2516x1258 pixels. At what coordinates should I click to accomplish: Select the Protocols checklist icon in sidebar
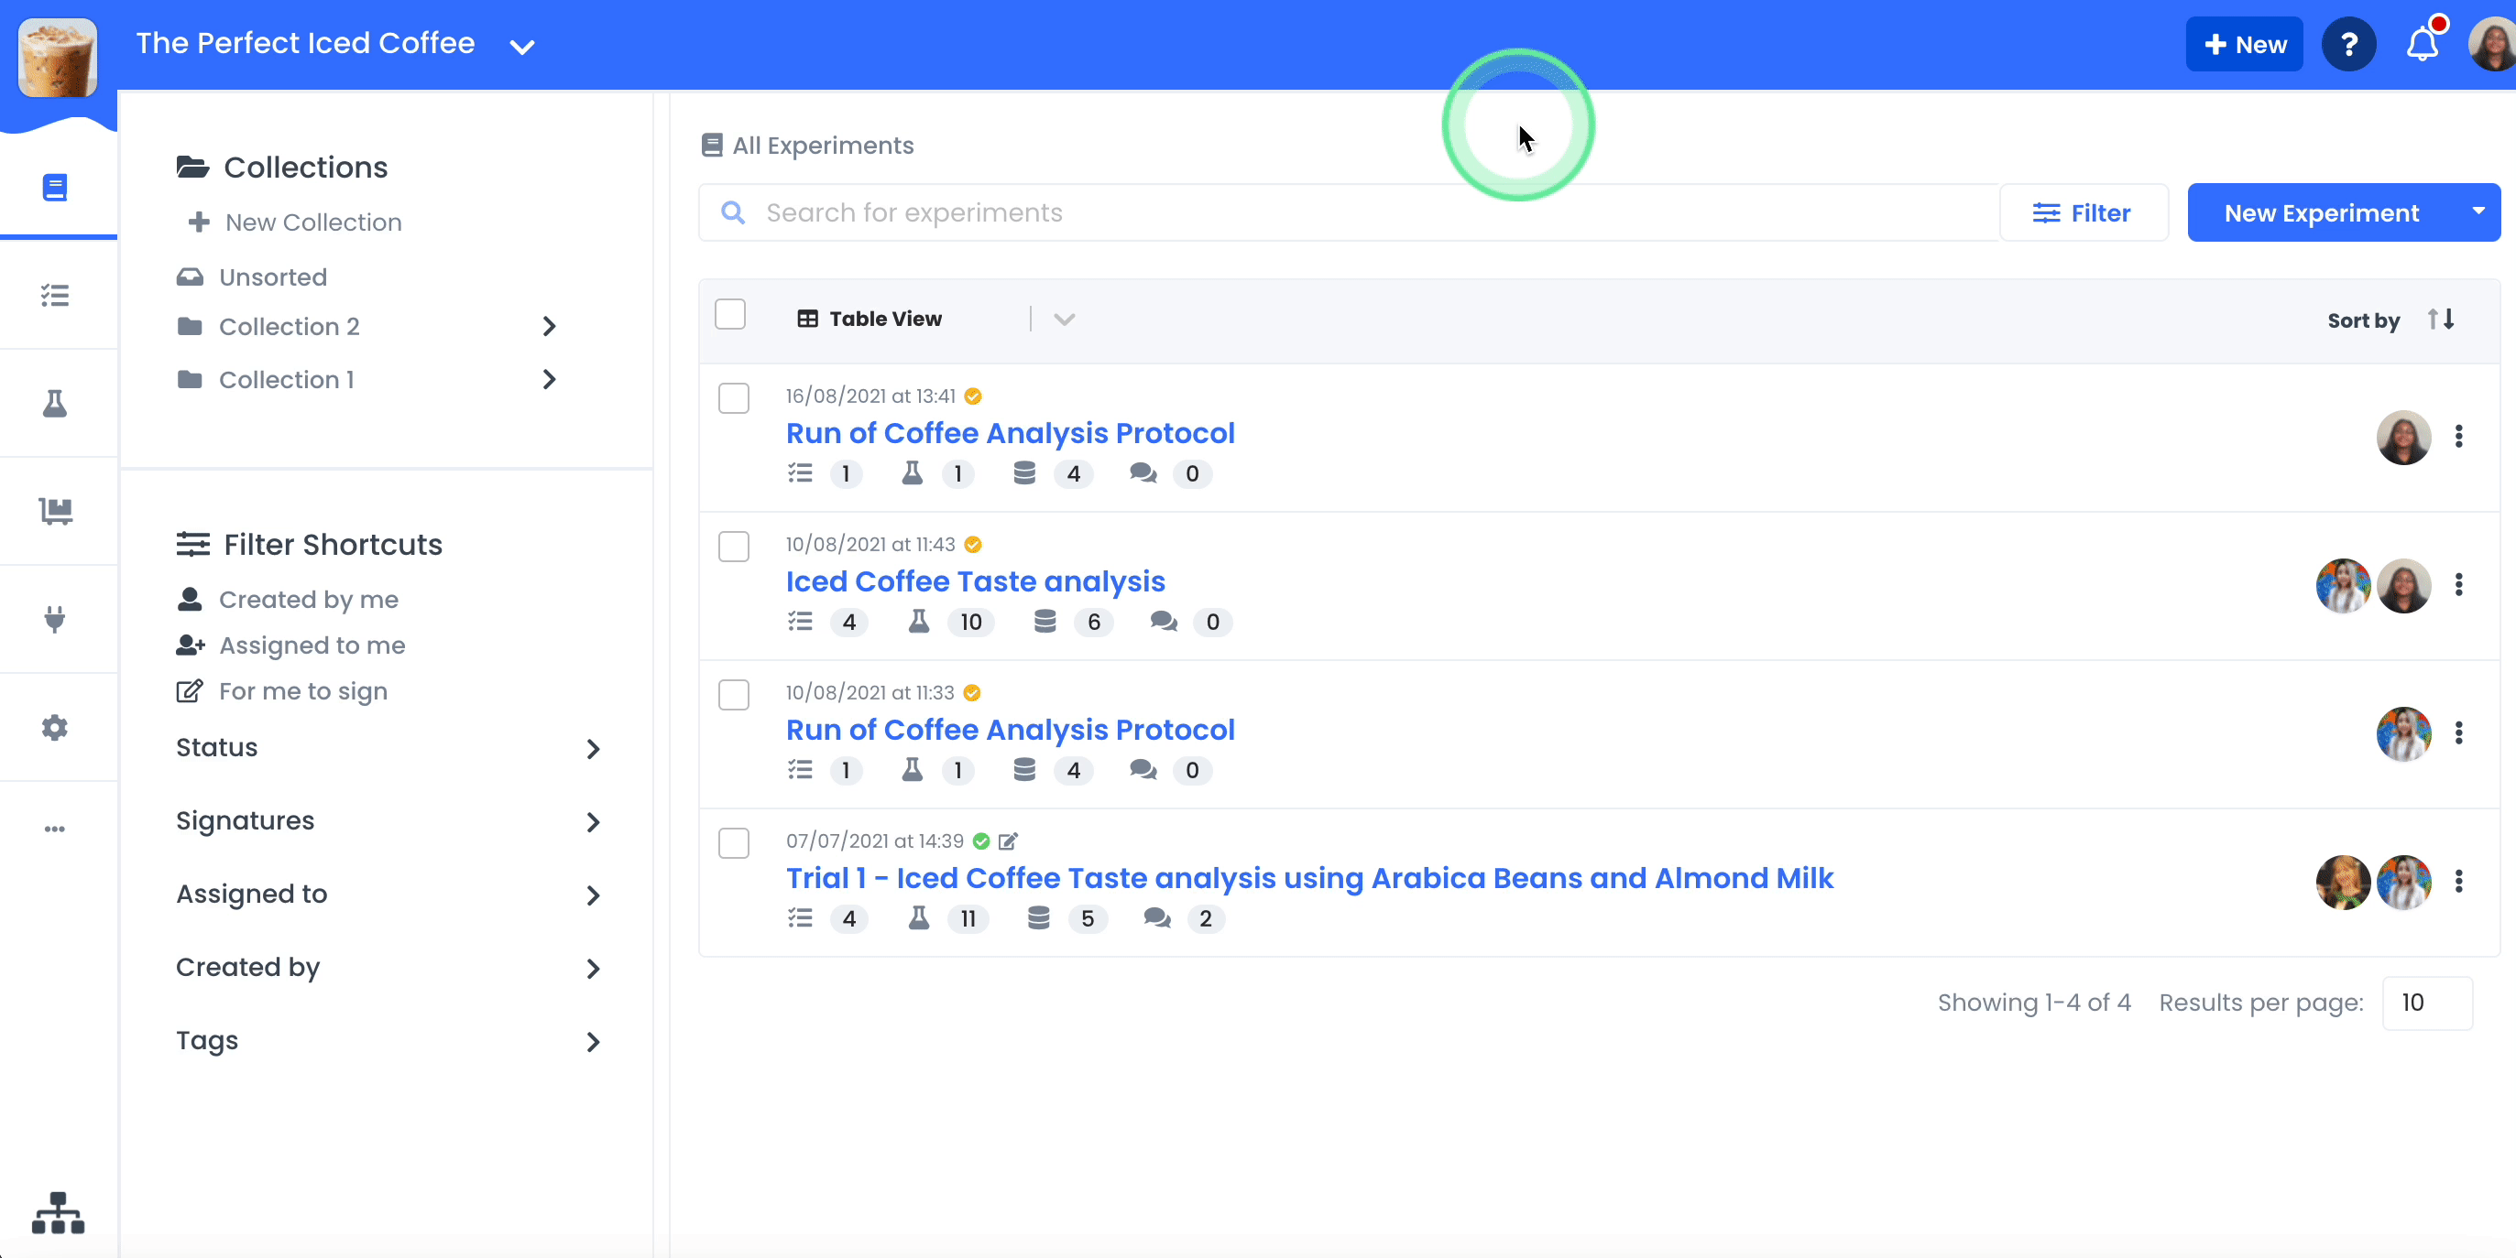coord(56,296)
